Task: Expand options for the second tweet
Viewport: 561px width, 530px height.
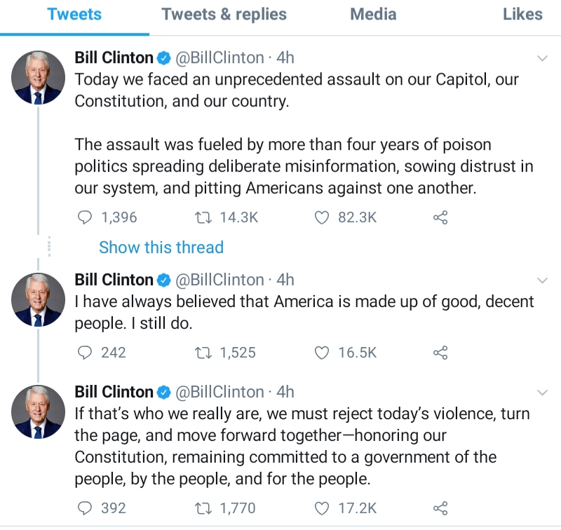Action: coord(542,280)
